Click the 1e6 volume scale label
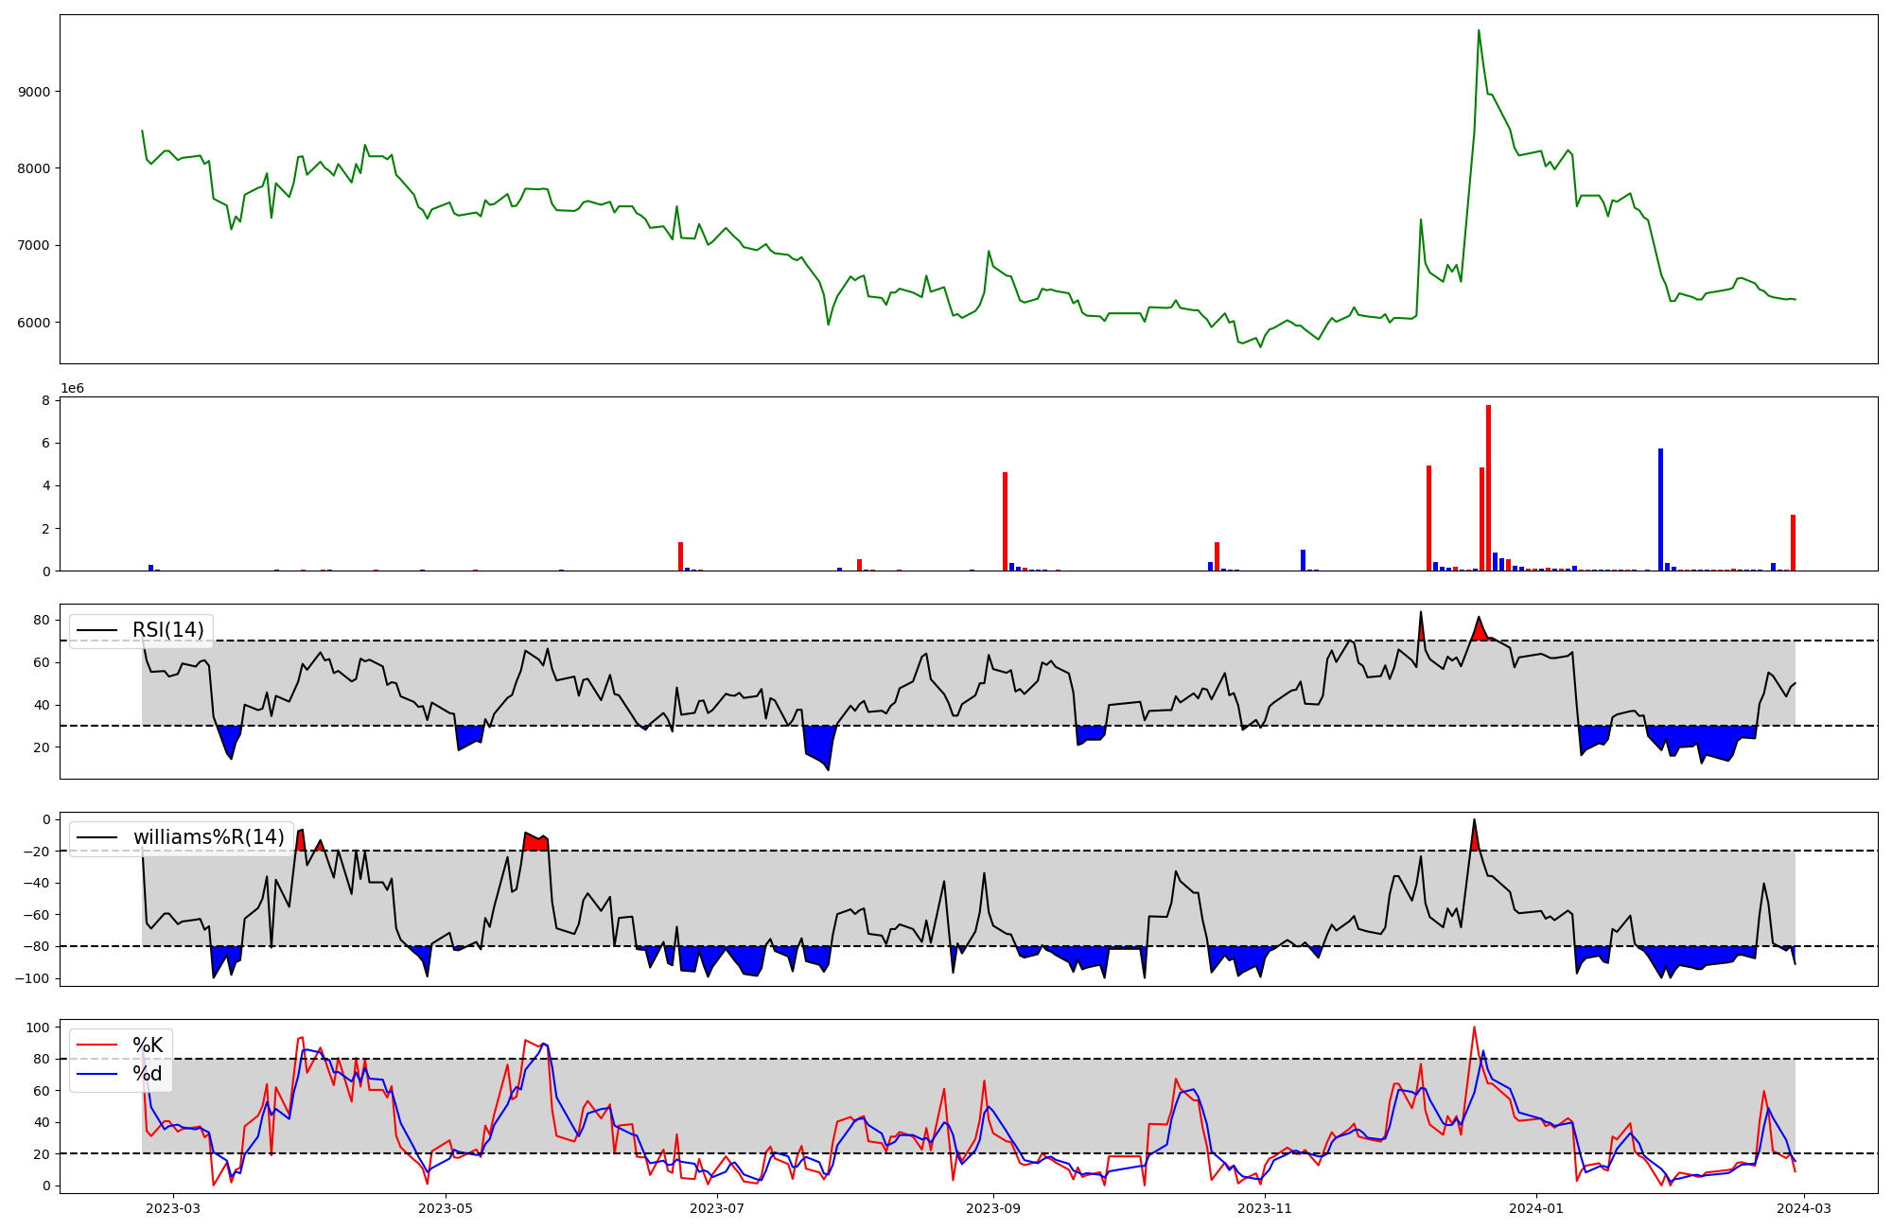 point(72,388)
